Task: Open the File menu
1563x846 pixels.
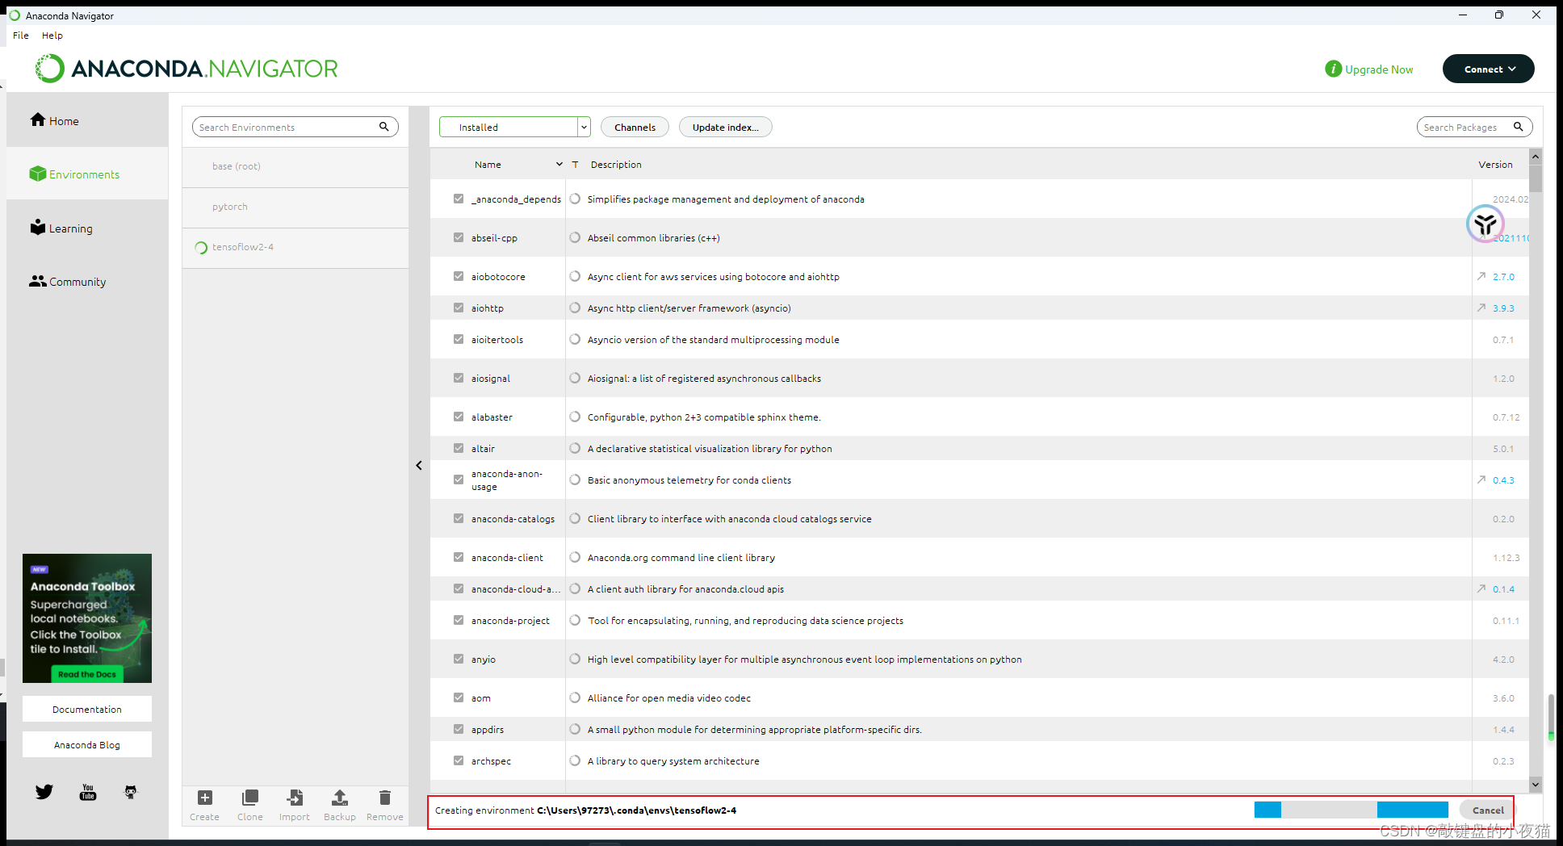Action: pyautogui.click(x=21, y=36)
